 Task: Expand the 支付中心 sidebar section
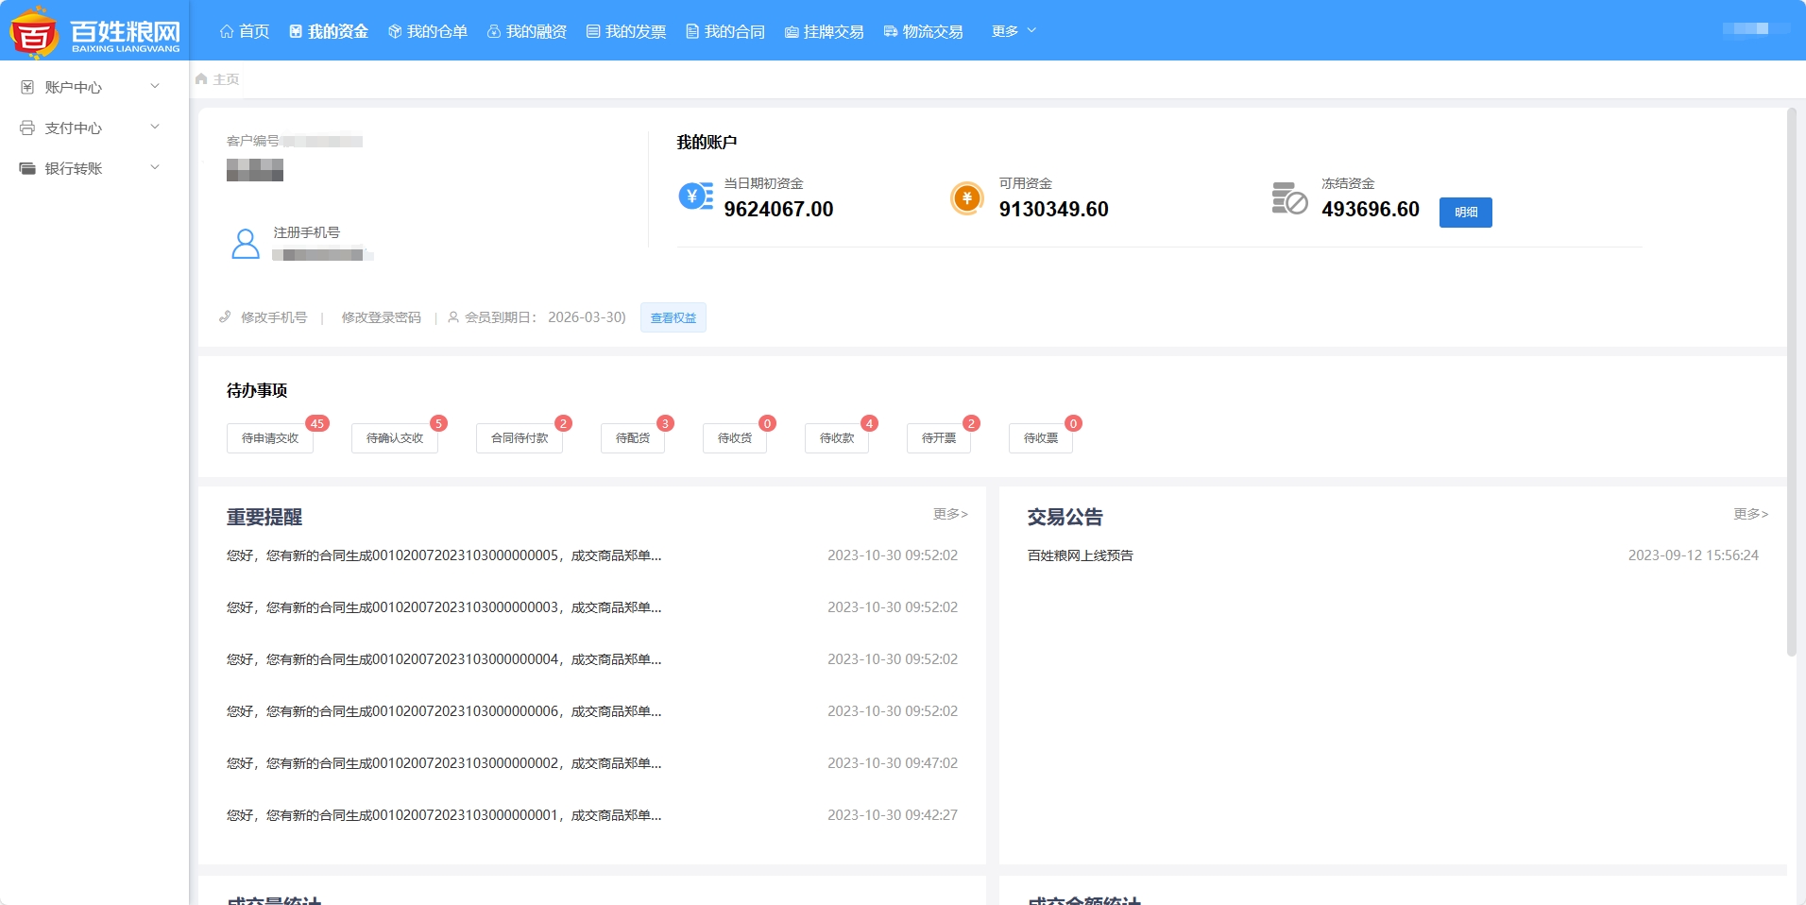pyautogui.click(x=155, y=128)
